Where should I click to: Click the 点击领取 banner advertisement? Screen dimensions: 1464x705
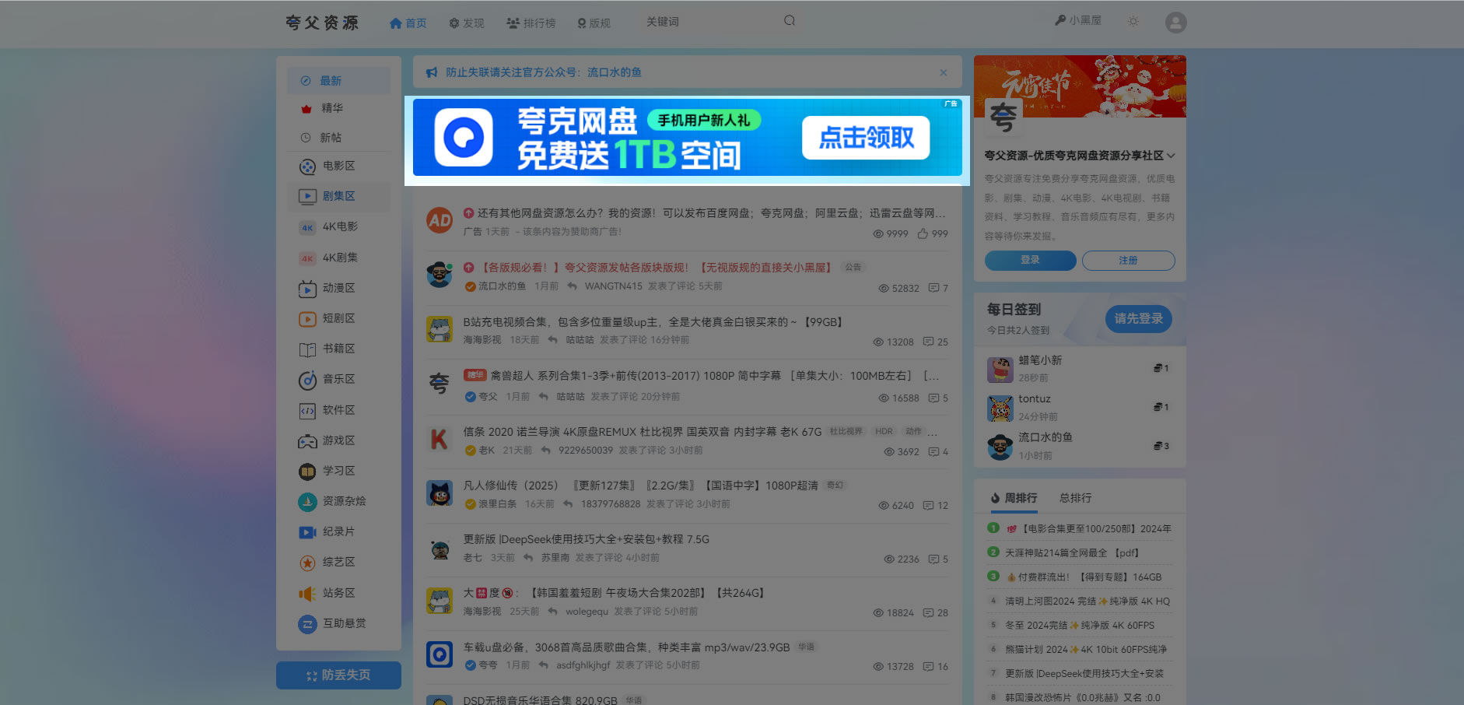tap(865, 138)
